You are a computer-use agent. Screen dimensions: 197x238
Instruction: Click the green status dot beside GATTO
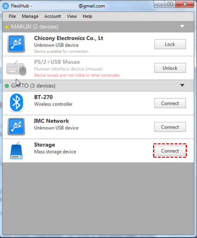pyautogui.click(x=7, y=86)
